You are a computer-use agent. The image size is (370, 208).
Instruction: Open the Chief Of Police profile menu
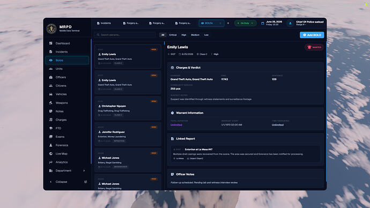[306, 23]
